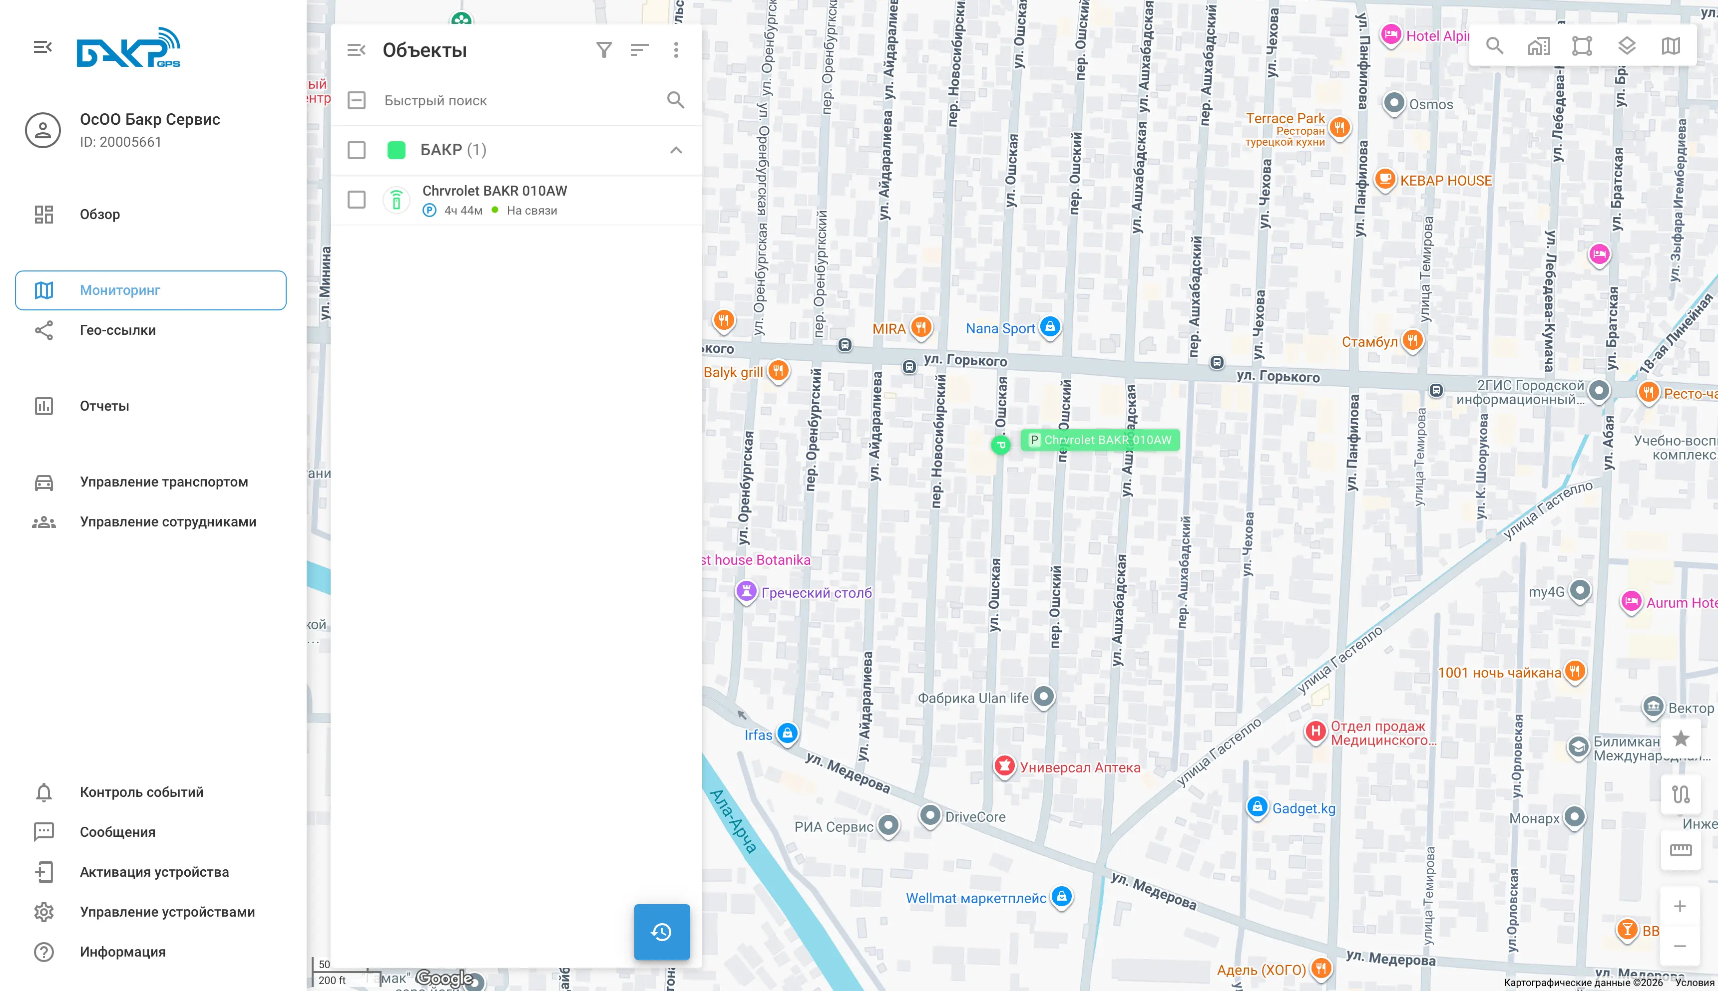Collapse the БАКР group with its chevron
This screenshot has width=1718, height=991.
pos(676,150)
